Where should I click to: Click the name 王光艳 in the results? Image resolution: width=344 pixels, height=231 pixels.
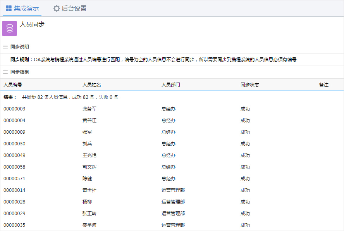(x=89, y=155)
